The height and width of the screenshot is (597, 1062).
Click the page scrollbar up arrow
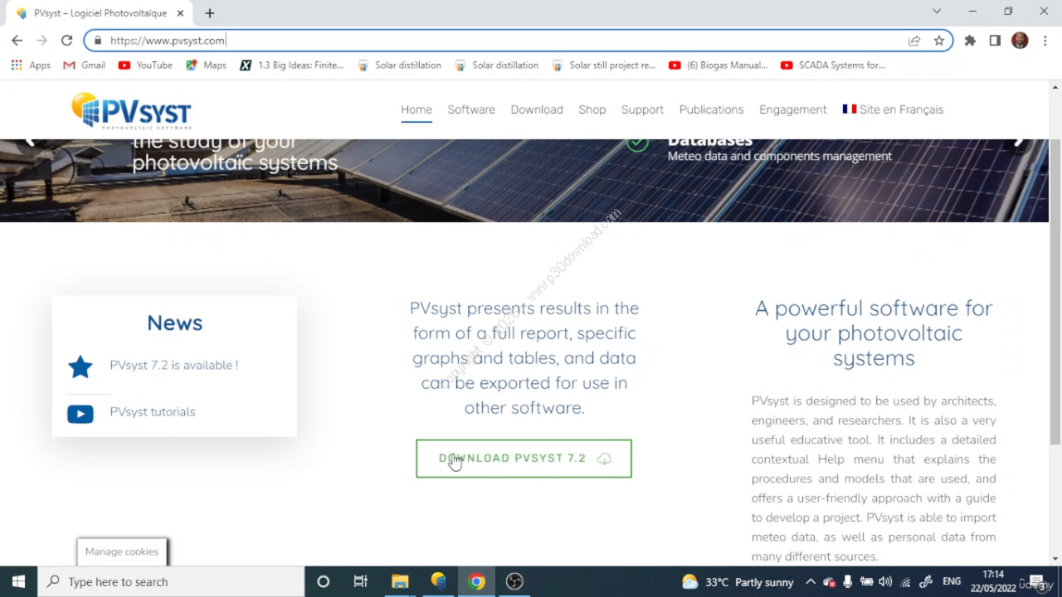click(x=1055, y=86)
